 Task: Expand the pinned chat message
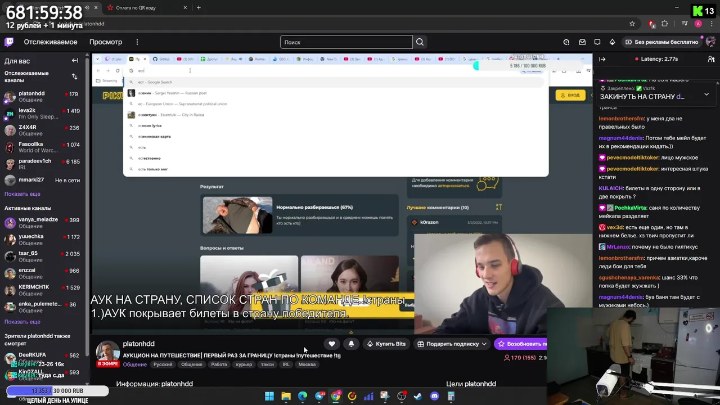coord(706,94)
